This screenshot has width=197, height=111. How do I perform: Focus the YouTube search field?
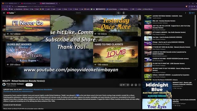pos(95,13)
